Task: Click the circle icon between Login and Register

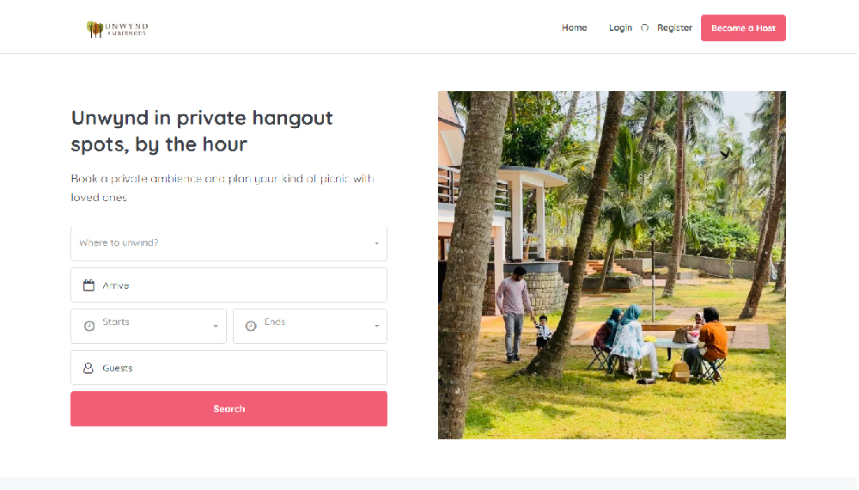Action: click(645, 28)
